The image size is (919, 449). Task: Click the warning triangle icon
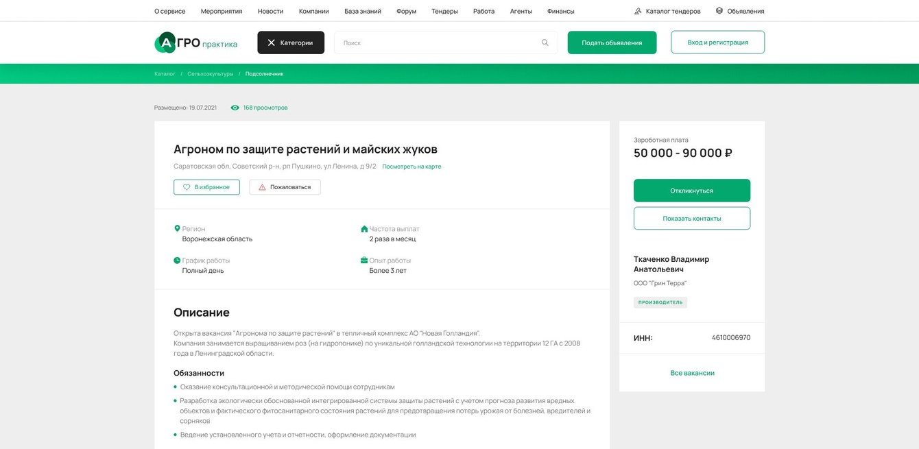pos(262,187)
